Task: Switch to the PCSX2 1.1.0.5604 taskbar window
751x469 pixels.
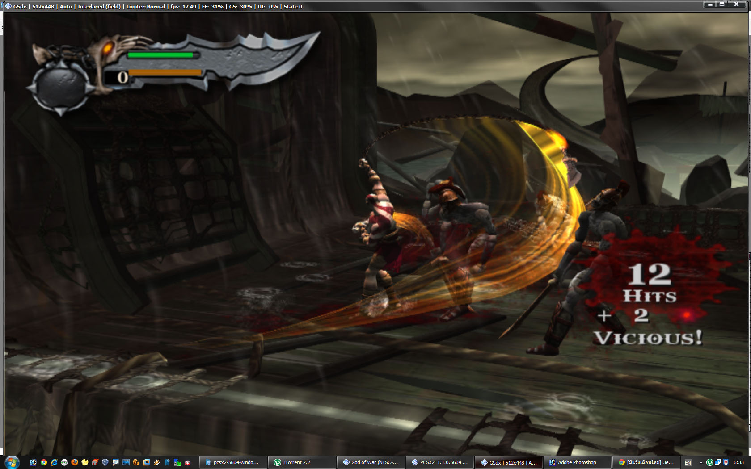Action: coord(439,462)
